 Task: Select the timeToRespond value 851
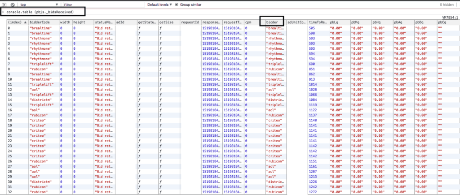pos(312,69)
